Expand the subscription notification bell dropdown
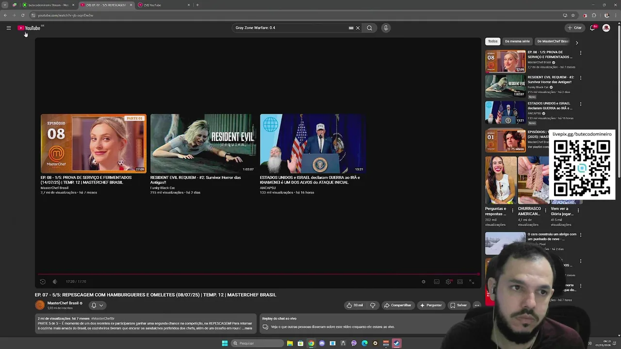621x349 pixels. [x=97, y=305]
